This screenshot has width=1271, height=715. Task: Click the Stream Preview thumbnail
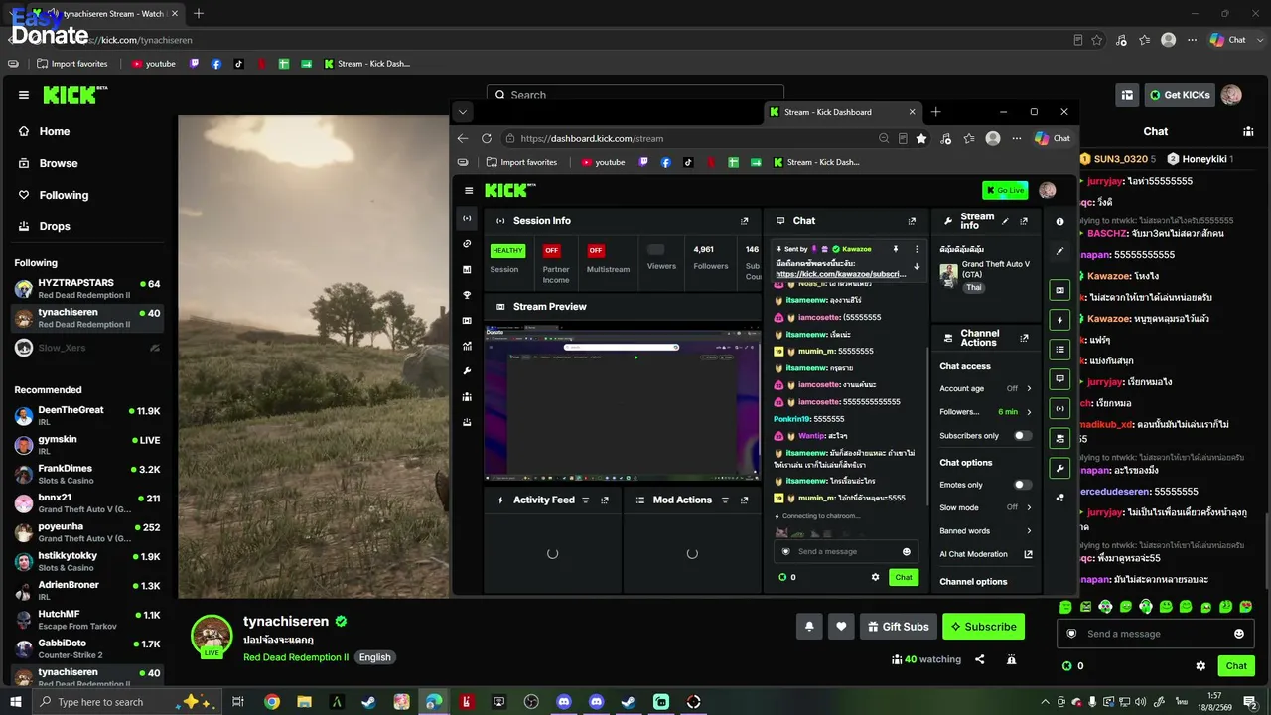622,404
